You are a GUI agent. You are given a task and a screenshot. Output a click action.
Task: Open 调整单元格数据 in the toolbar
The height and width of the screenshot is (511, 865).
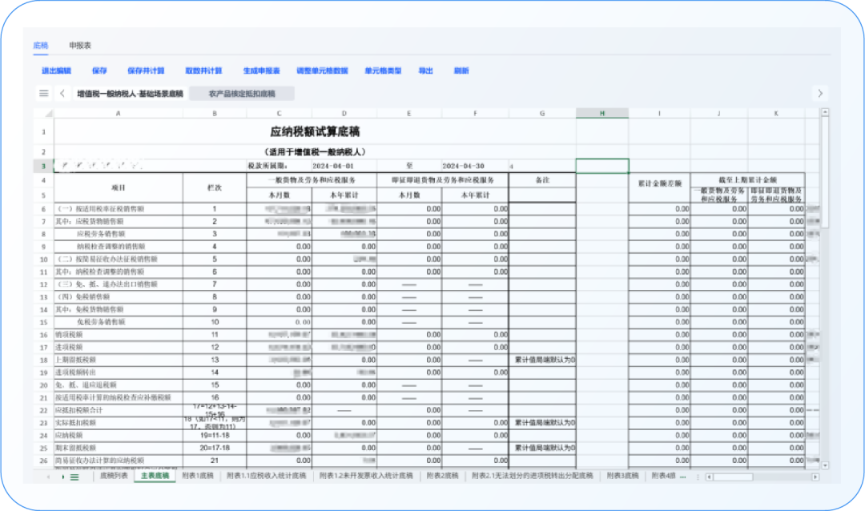[x=322, y=70]
